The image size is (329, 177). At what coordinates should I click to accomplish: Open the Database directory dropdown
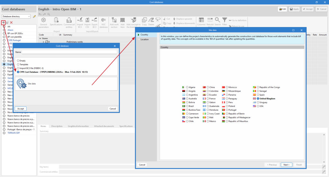pos(16,16)
